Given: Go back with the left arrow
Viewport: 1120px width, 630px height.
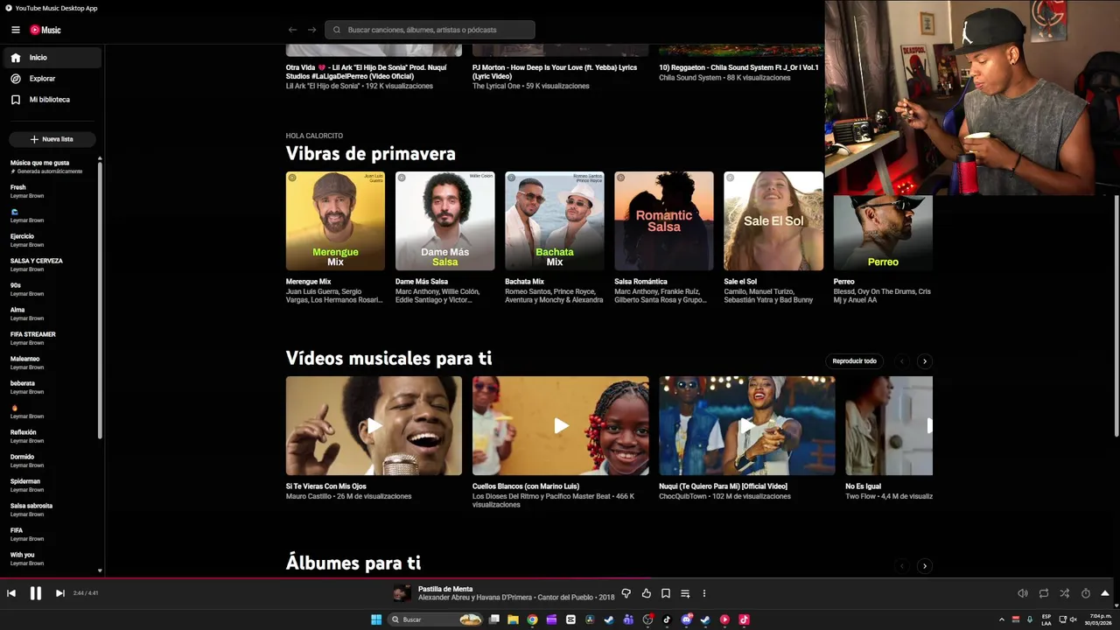Looking at the screenshot, I should tap(292, 30).
